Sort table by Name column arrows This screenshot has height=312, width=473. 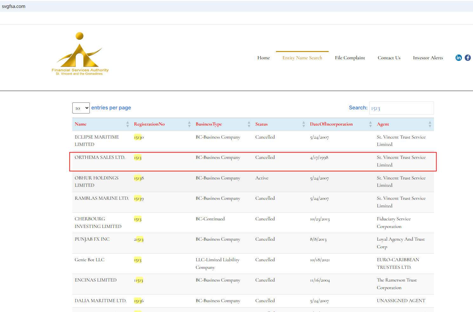[128, 124]
